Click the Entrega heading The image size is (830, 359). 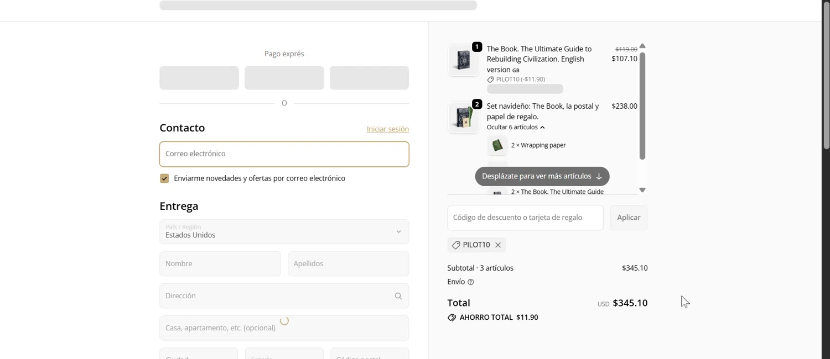(179, 206)
